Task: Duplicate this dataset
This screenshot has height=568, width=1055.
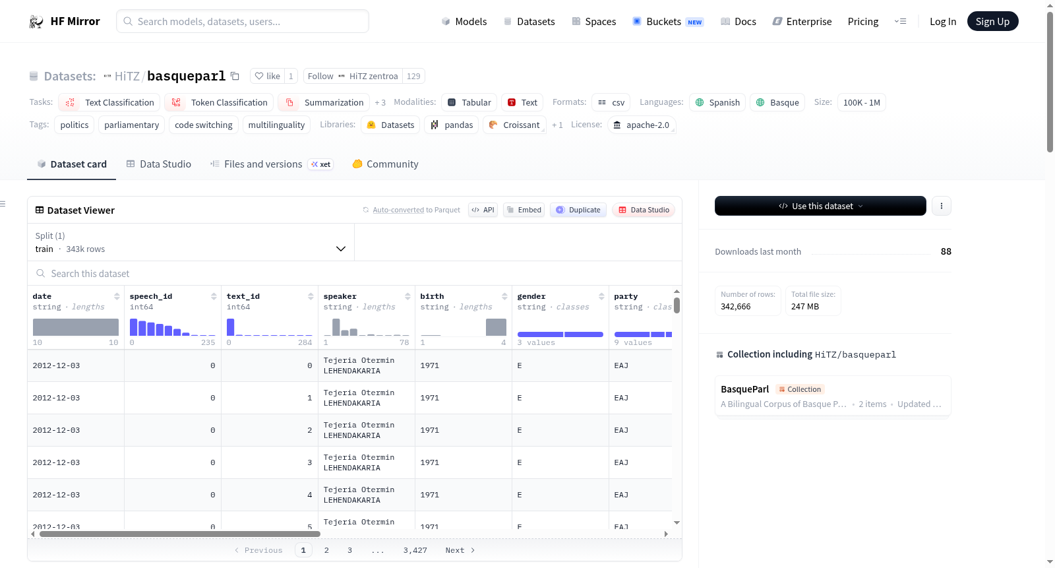Action: pyautogui.click(x=578, y=210)
